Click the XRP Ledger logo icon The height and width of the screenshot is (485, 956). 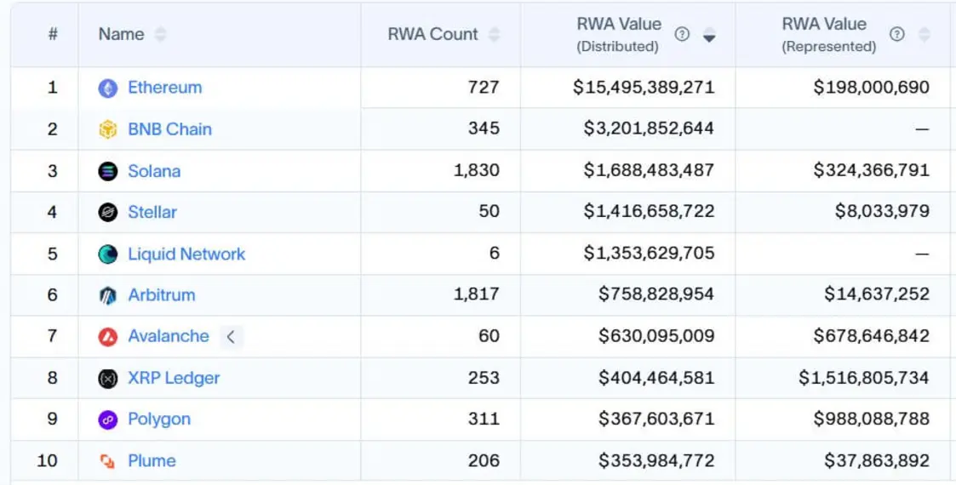pyautogui.click(x=108, y=379)
